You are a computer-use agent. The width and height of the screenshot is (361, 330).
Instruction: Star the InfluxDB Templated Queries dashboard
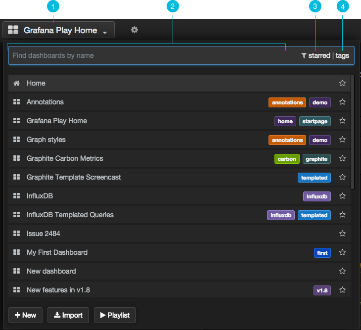click(342, 215)
